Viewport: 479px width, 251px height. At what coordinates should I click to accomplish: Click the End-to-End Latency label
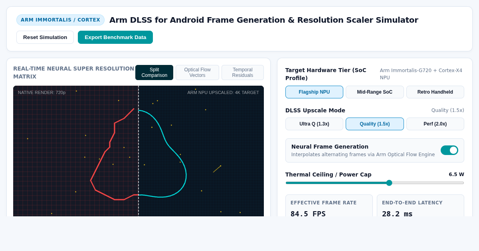click(x=412, y=203)
